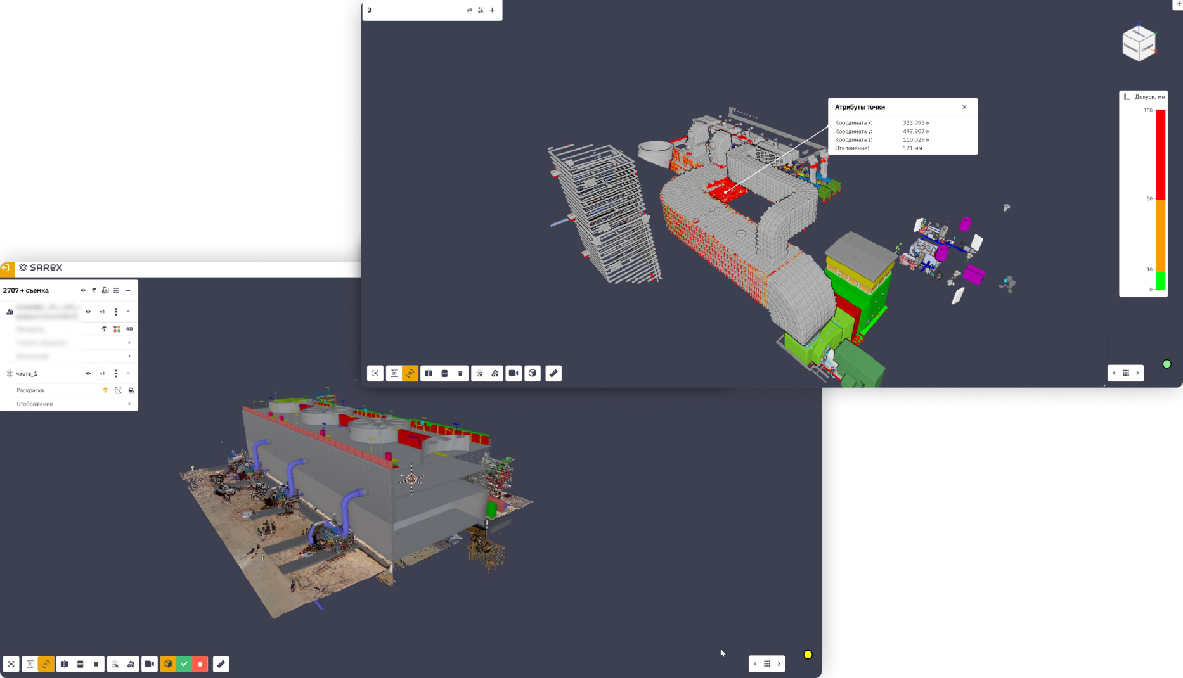Toggle visibility eye for 2707 + съемка
This screenshot has height=678, width=1183.
[82, 290]
